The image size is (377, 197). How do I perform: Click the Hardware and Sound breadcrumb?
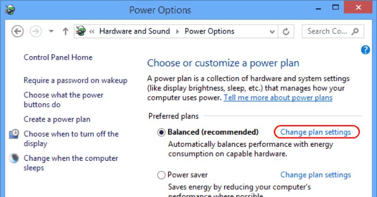pyautogui.click(x=134, y=31)
